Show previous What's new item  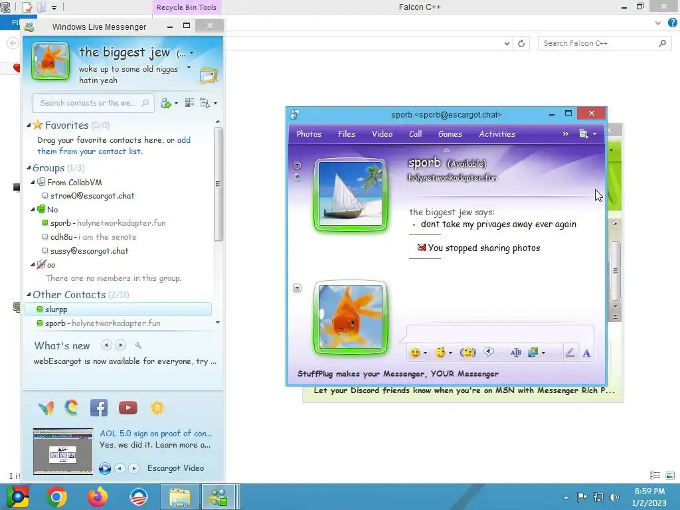(x=106, y=345)
